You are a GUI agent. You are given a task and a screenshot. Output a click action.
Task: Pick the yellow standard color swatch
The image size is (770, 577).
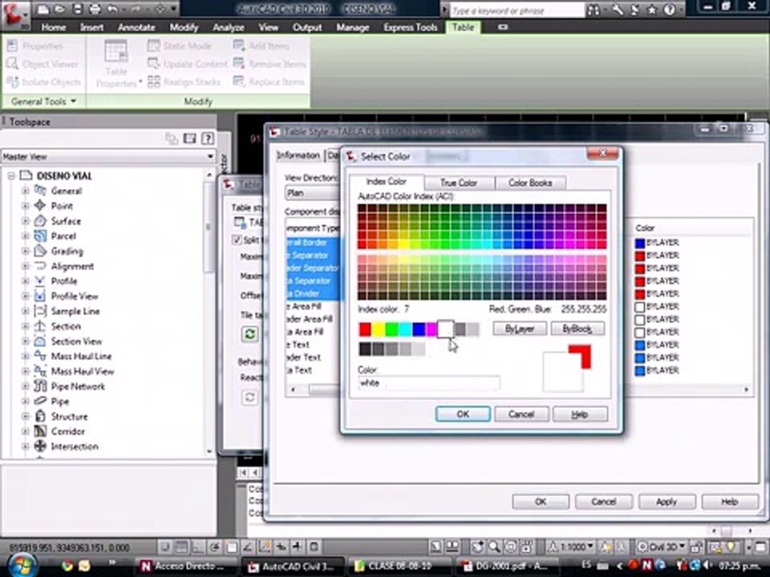[x=378, y=329]
